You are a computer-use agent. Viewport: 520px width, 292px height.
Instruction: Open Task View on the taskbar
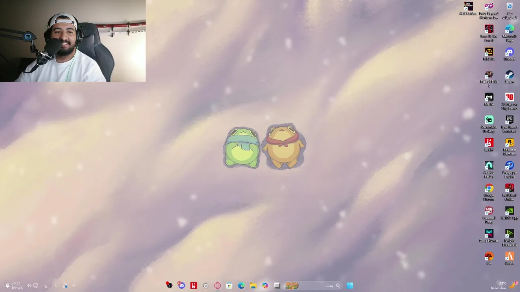[x=277, y=286]
